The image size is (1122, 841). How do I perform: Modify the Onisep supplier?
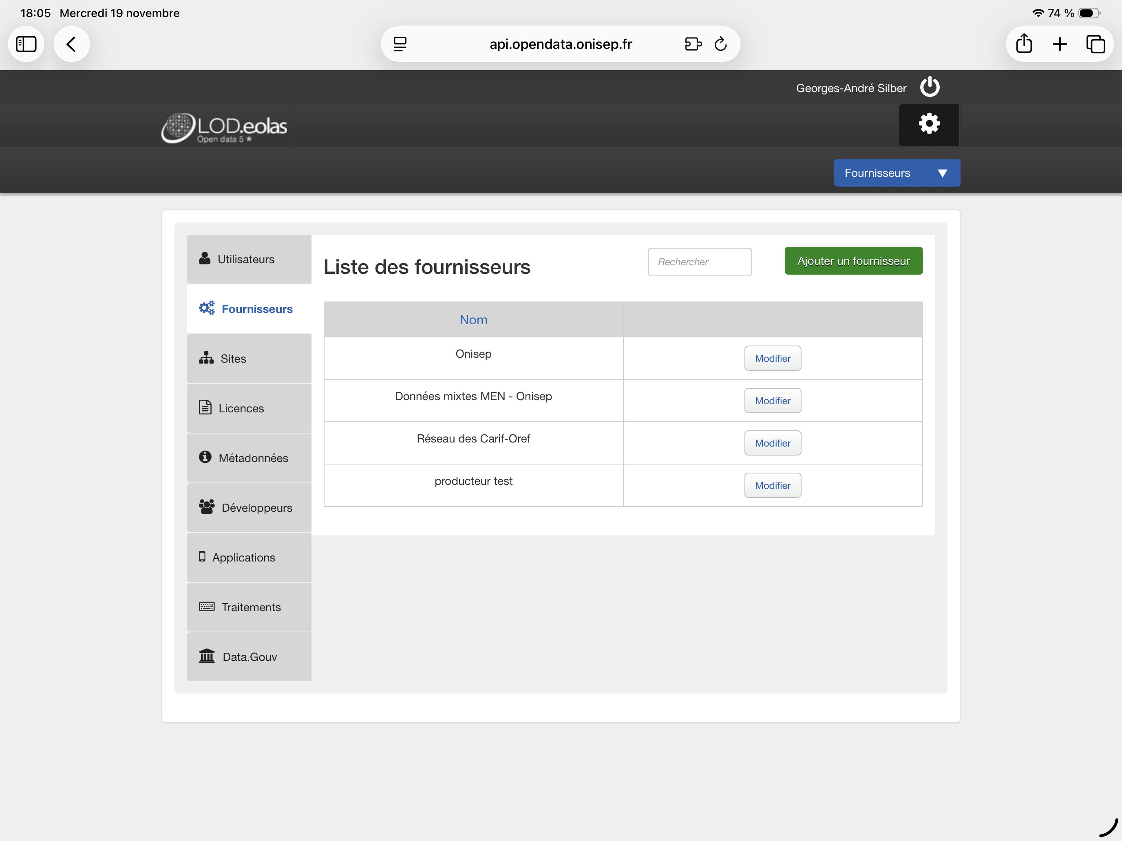(x=772, y=359)
